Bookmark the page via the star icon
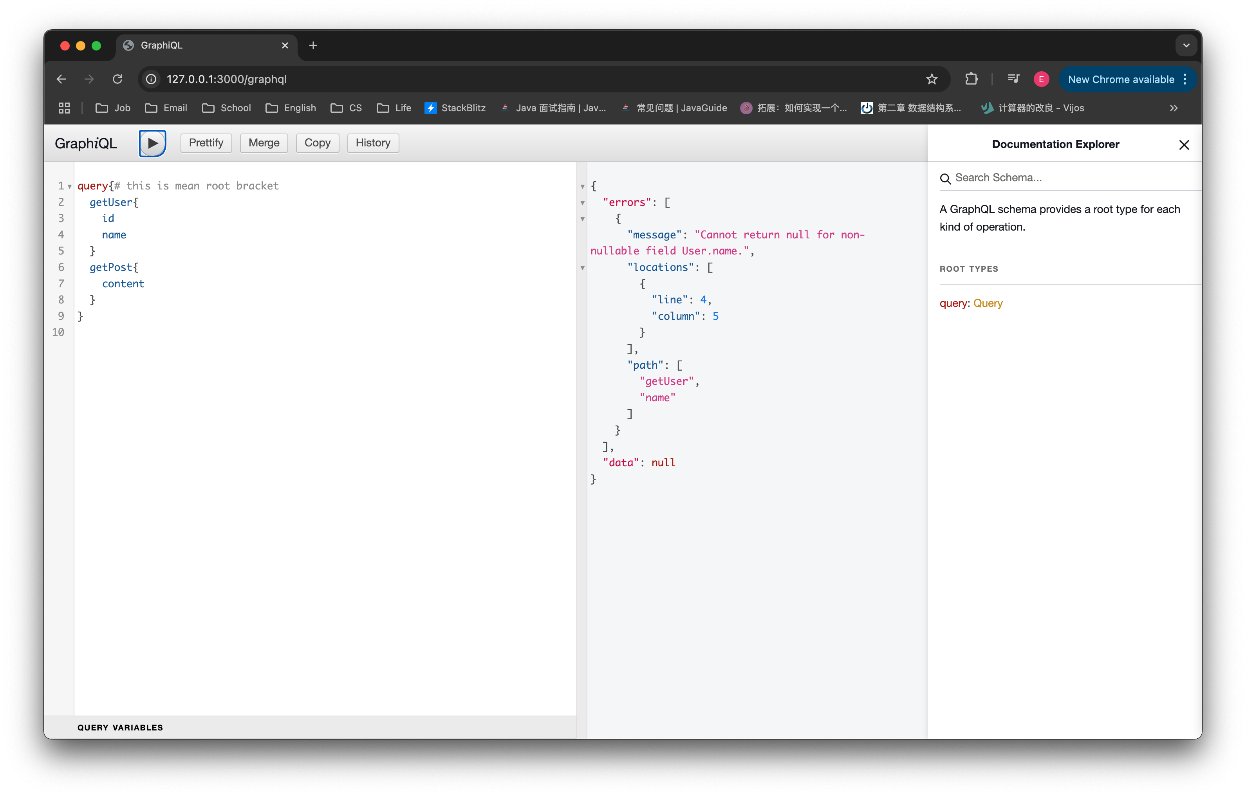The height and width of the screenshot is (797, 1246). click(x=931, y=79)
